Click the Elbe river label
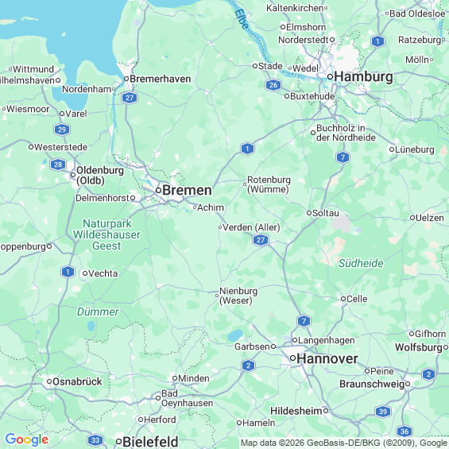Viewport: 449px width, 449px height. pos(242,19)
